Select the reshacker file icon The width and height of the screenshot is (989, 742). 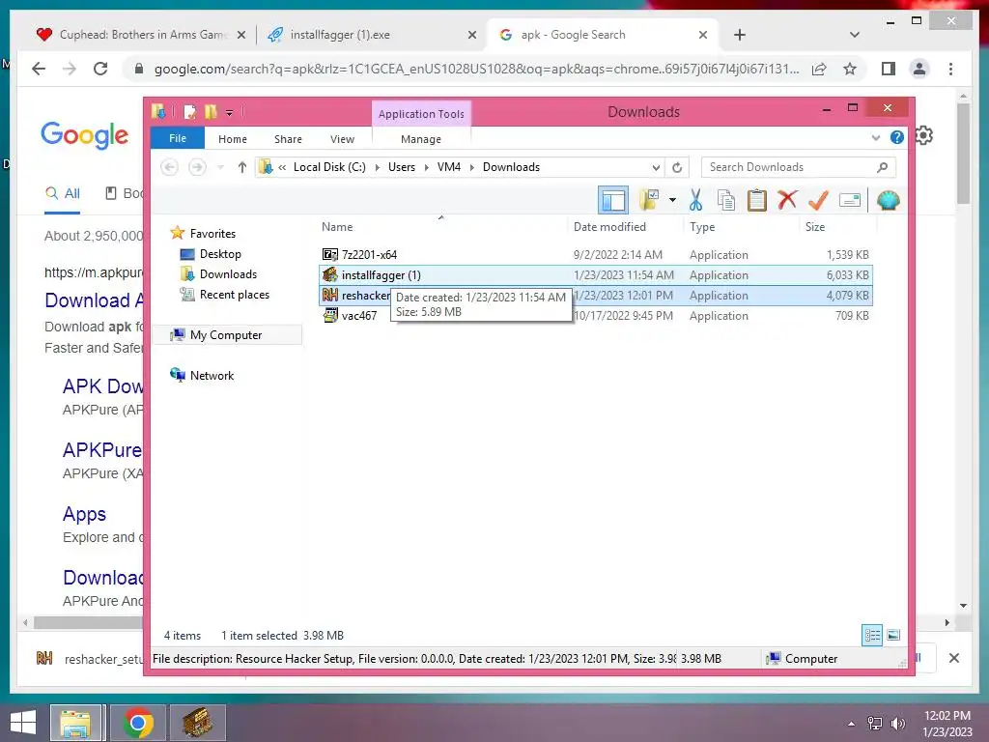[330, 295]
